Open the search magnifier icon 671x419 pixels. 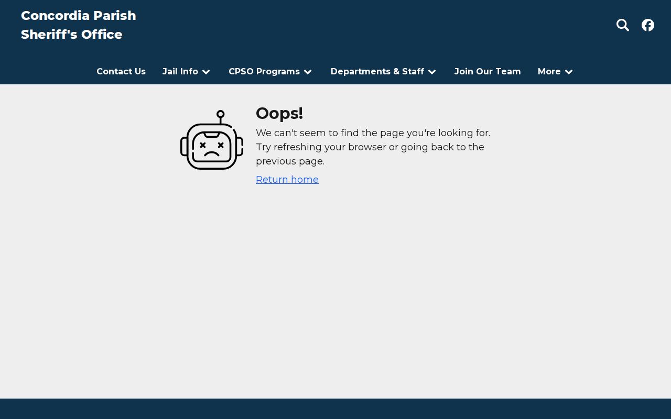pos(623,25)
